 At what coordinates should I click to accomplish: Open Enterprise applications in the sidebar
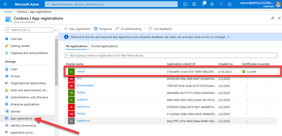25,104
